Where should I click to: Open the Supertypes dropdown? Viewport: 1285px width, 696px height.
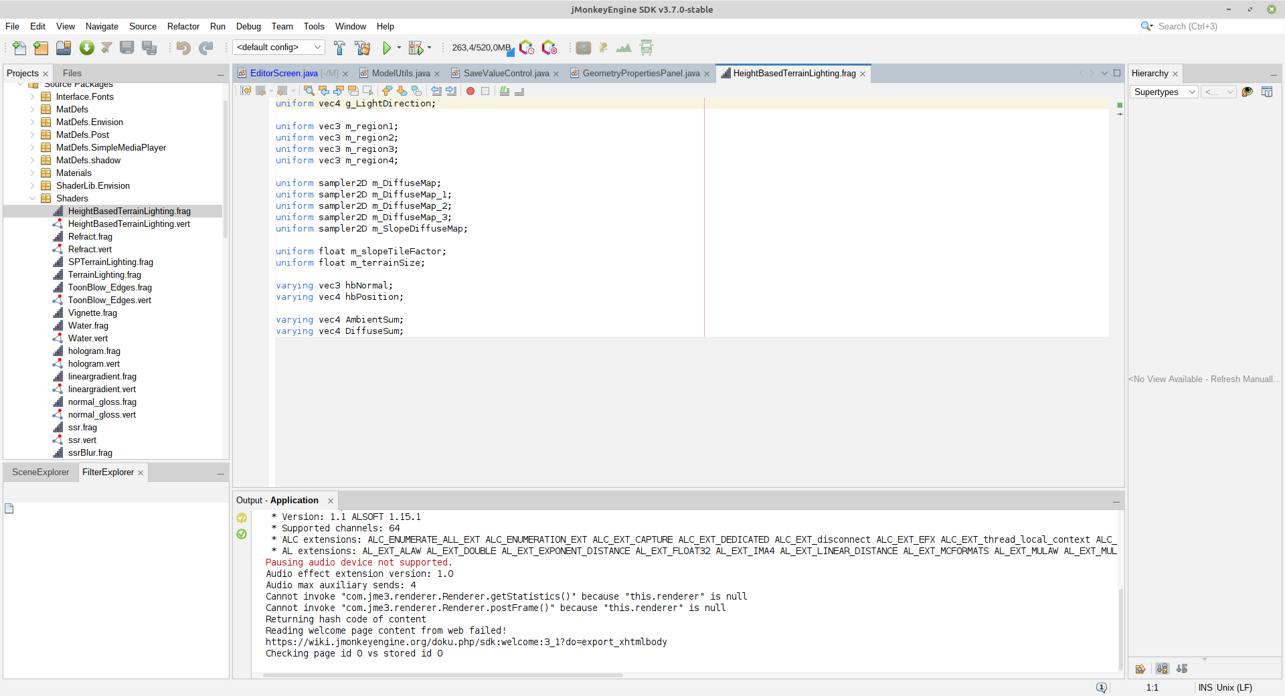point(1165,92)
